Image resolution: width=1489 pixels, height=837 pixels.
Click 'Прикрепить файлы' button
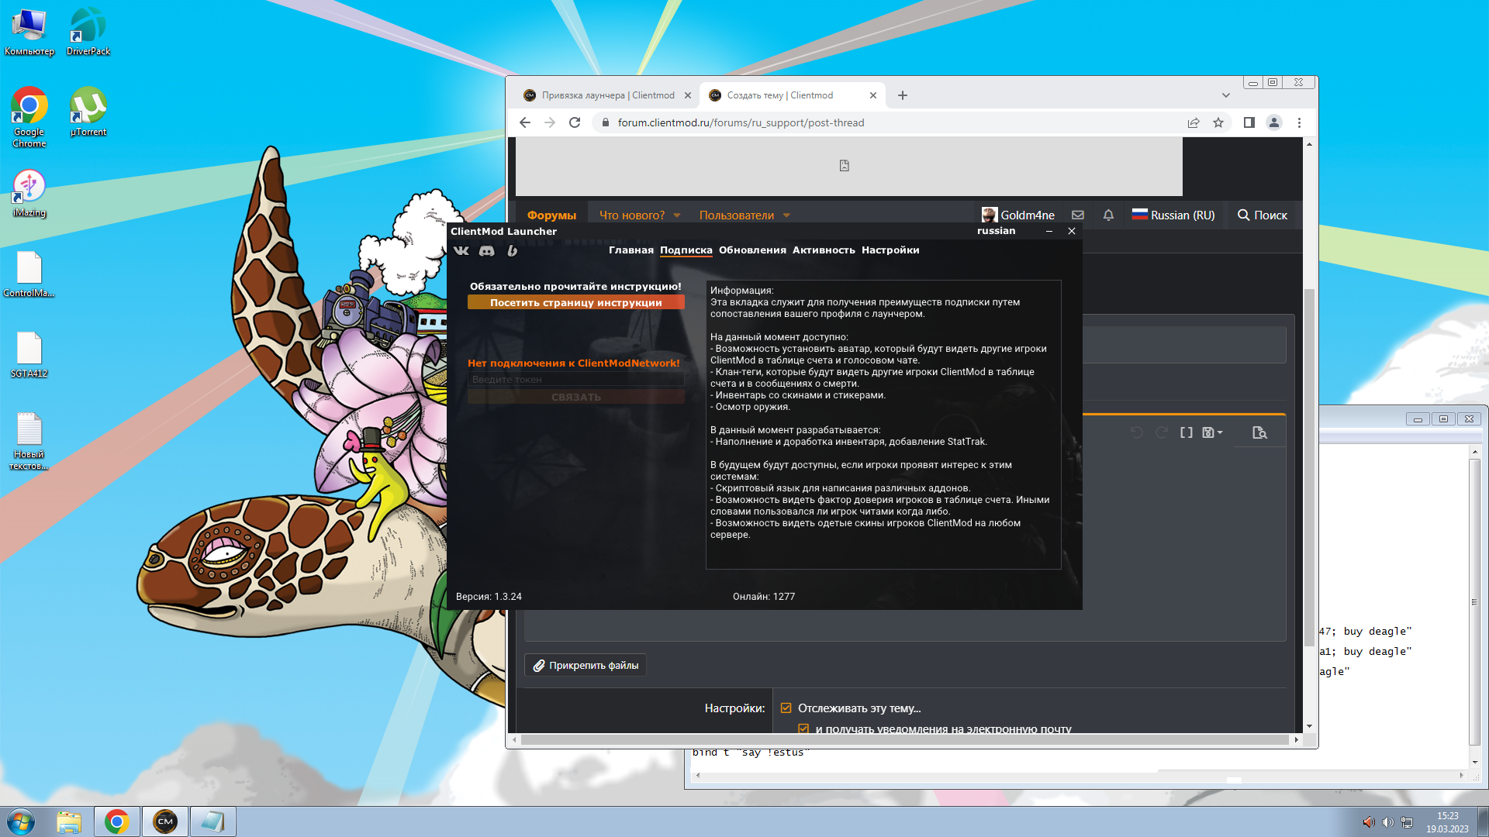[x=586, y=666]
